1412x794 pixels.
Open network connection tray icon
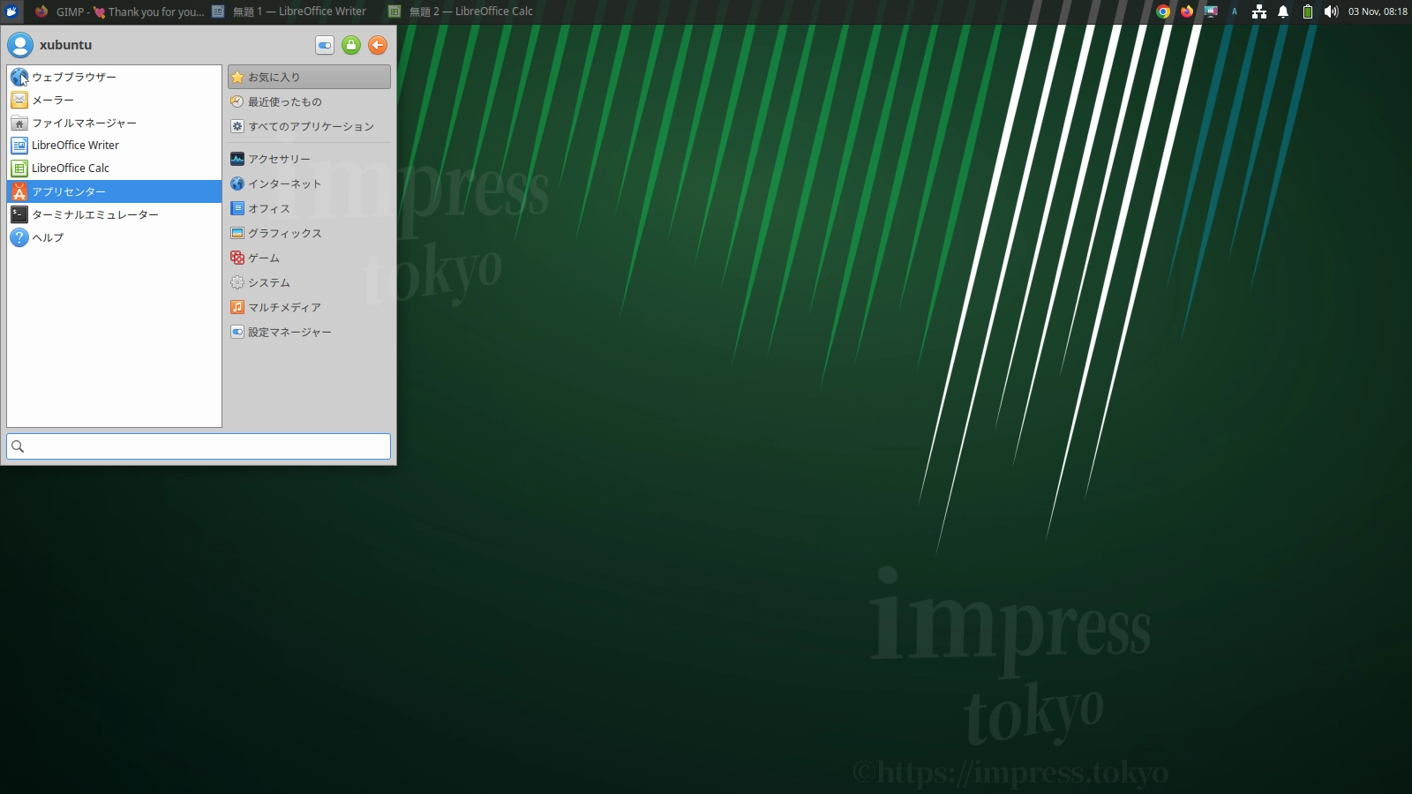[x=1259, y=11]
